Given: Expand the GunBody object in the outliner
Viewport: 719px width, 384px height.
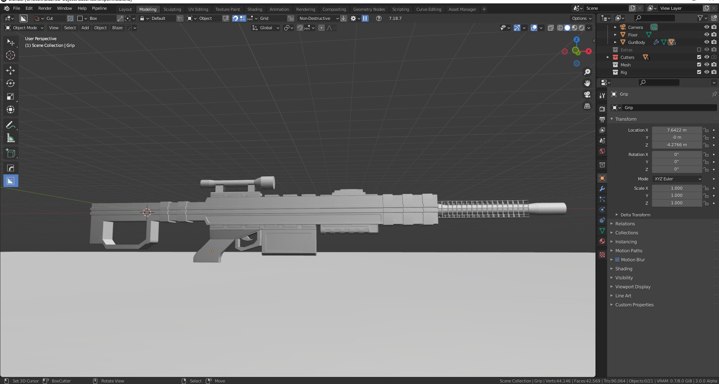Looking at the screenshot, I should (x=615, y=42).
